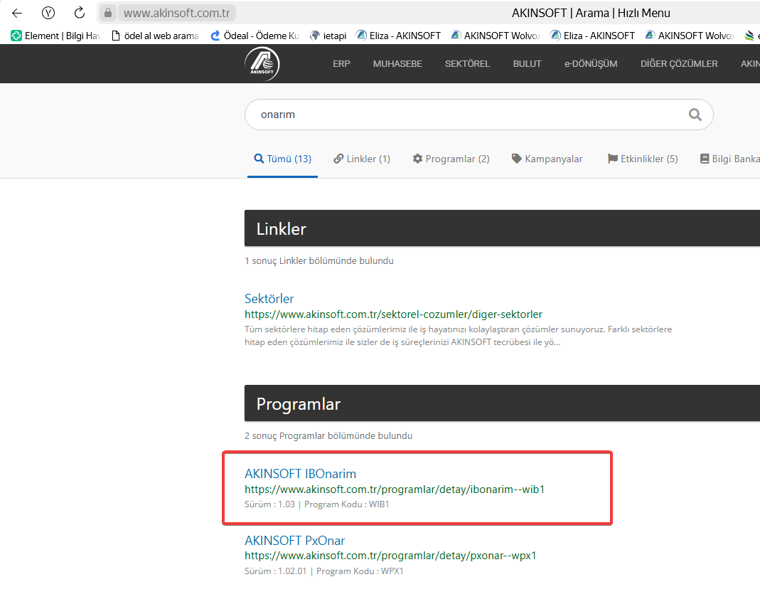Viewport: 760px width, 609px height.
Task: Select the Programlar (2) tab
Action: [451, 159]
